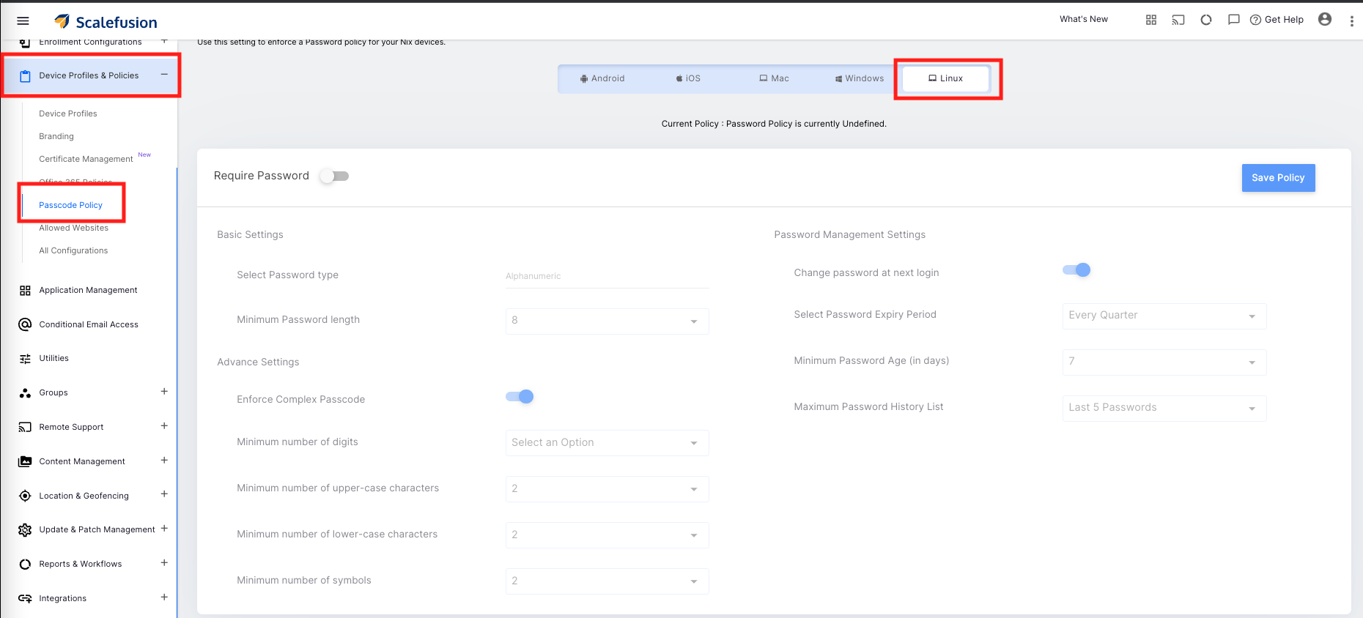Open Minimum Password Age dropdown

[x=1164, y=362]
